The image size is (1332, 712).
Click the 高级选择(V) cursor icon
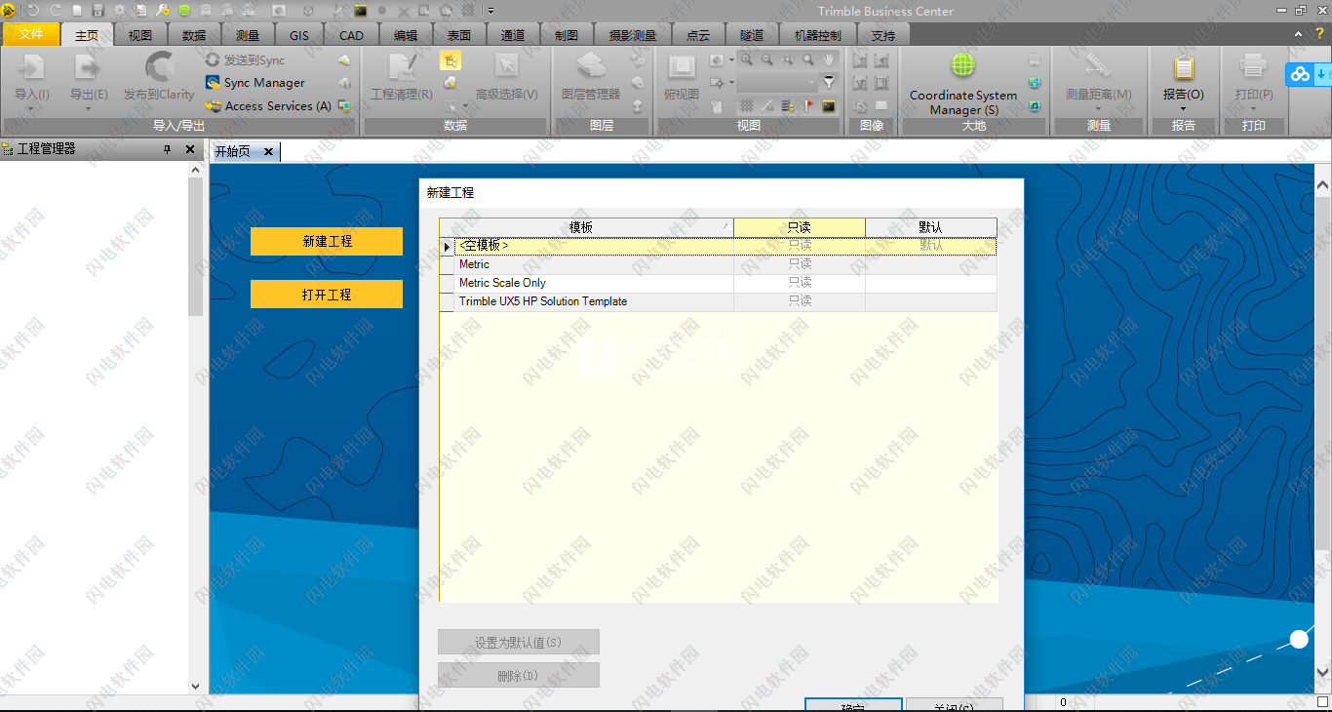(506, 67)
